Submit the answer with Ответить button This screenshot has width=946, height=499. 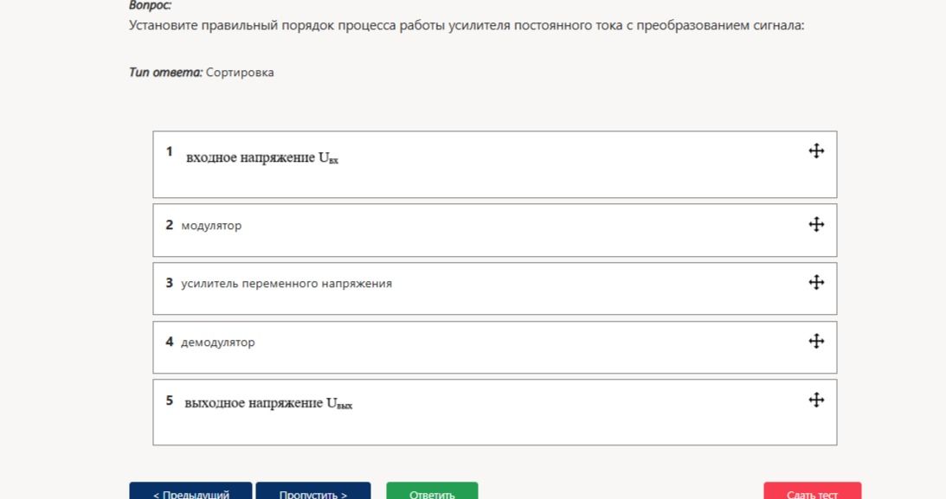[x=432, y=490]
